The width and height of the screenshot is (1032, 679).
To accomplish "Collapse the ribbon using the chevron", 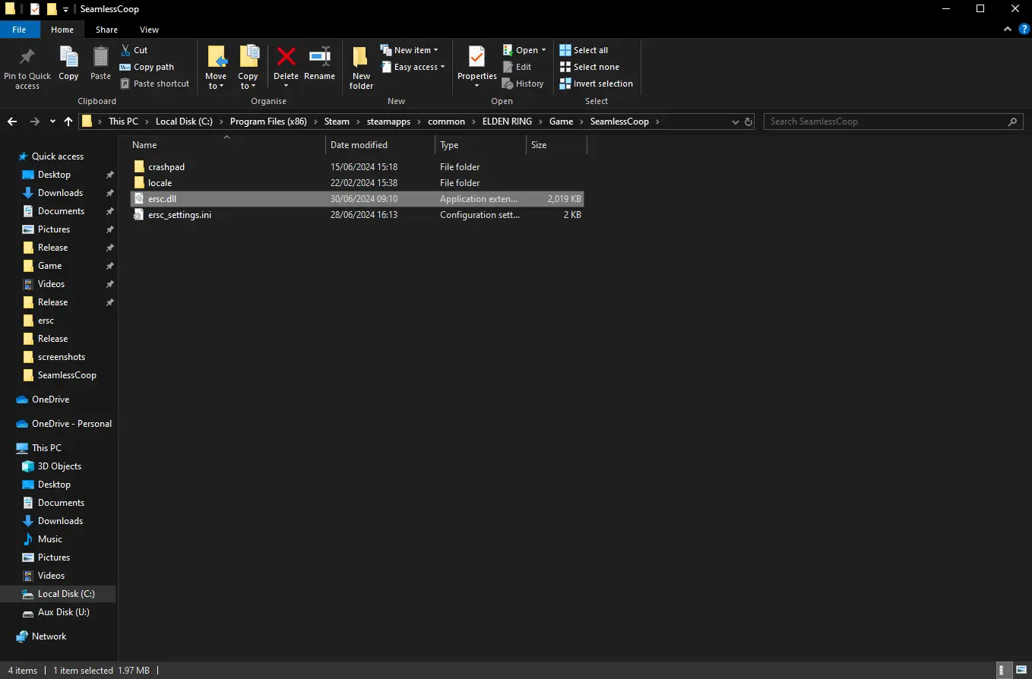I will click(x=1008, y=30).
